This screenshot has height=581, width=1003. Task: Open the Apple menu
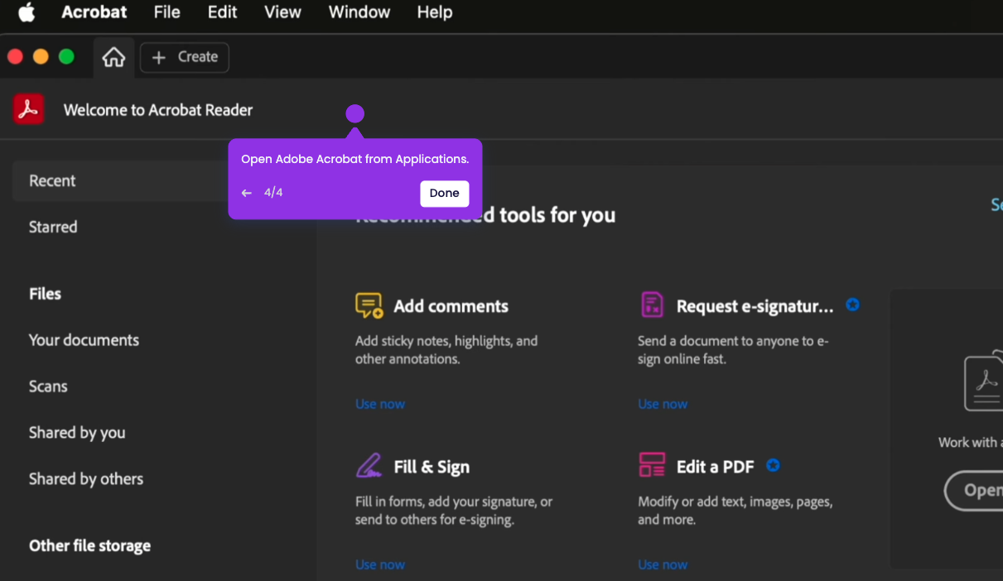(x=27, y=12)
